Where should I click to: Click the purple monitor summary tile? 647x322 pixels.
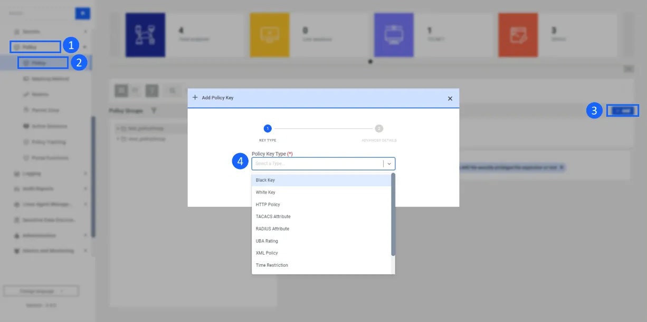coord(394,35)
